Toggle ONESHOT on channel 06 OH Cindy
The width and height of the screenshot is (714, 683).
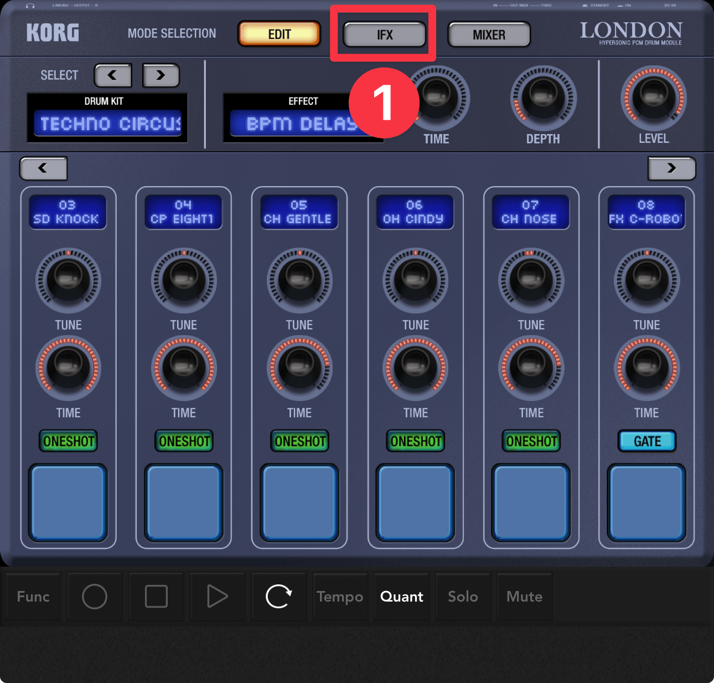tap(415, 441)
